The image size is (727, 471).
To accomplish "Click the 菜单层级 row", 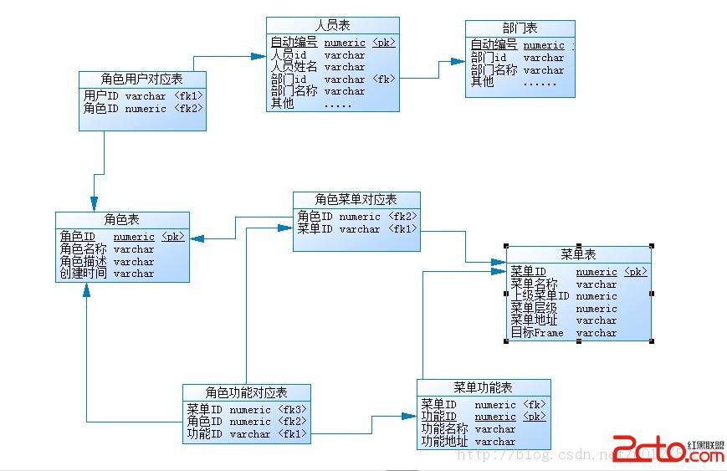I will pos(564,308).
